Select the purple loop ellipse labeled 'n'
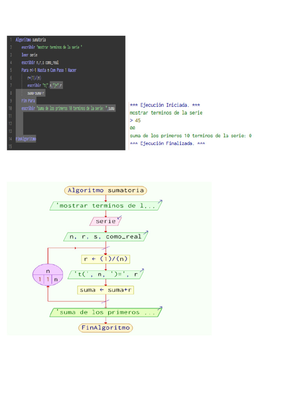Viewport: 301px width, 402px height. click(x=48, y=274)
